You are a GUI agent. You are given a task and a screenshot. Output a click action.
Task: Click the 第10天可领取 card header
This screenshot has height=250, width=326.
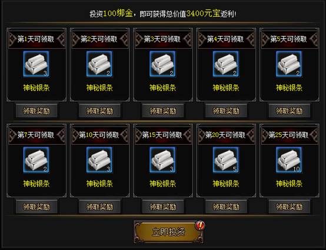click(99, 135)
